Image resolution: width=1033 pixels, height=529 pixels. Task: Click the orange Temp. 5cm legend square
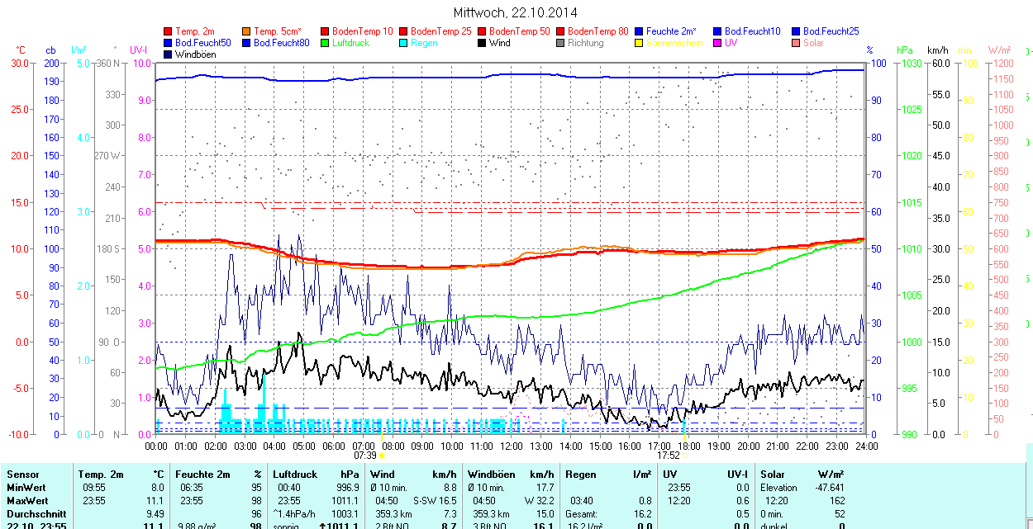[x=247, y=31]
